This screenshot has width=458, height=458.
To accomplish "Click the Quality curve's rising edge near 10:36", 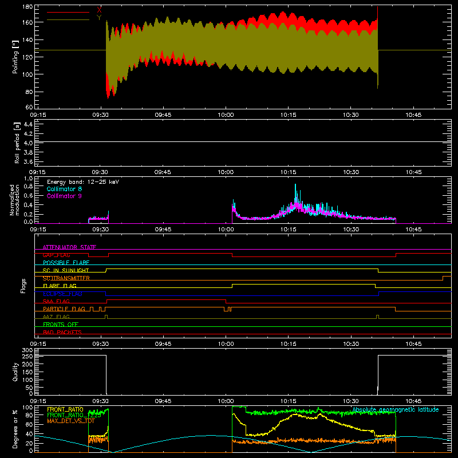I will tap(378, 375).
